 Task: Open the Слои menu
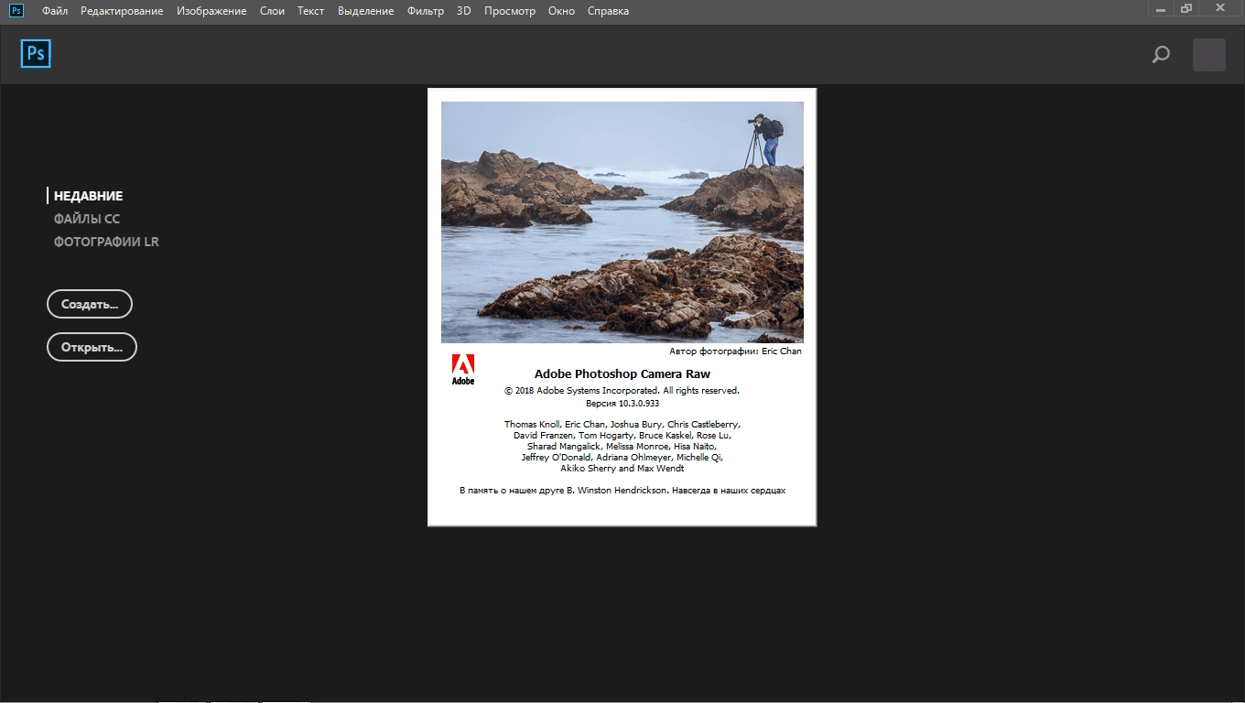[272, 11]
